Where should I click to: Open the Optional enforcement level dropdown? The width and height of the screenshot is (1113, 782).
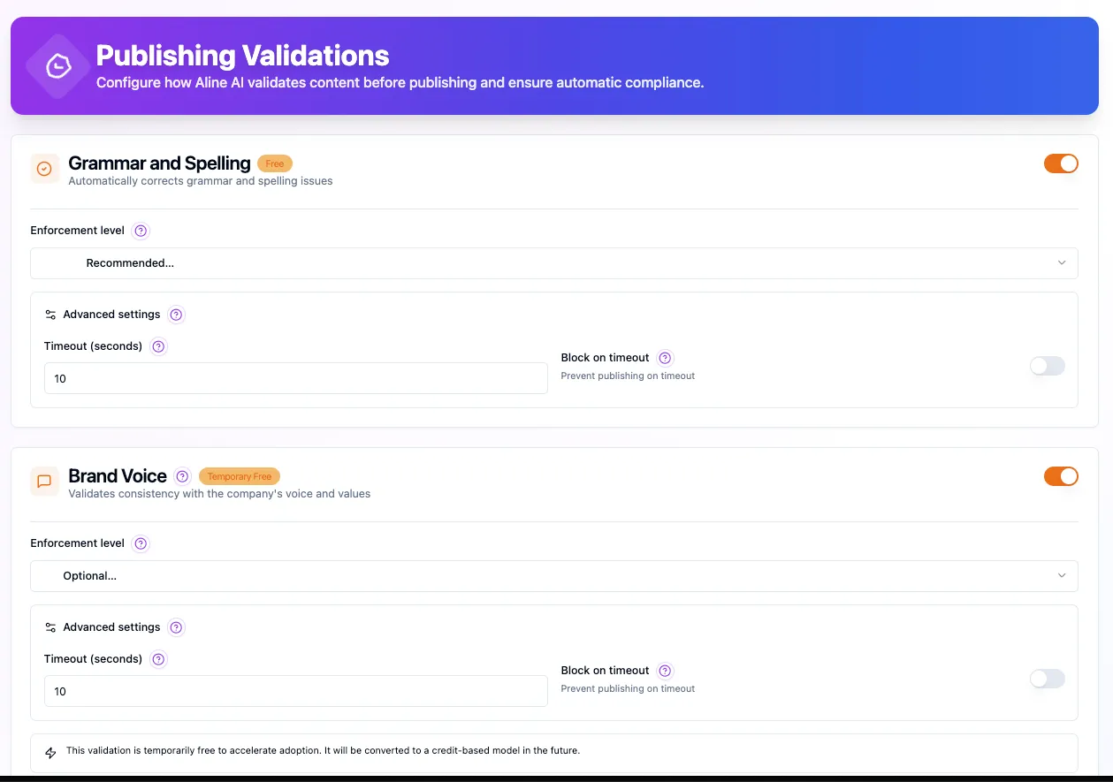553,576
